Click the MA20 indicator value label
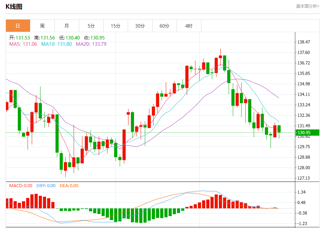This screenshot has width=326, height=228. point(91,44)
